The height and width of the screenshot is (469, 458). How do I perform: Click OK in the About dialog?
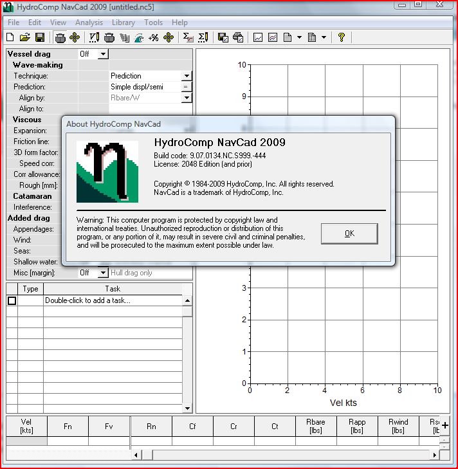349,234
